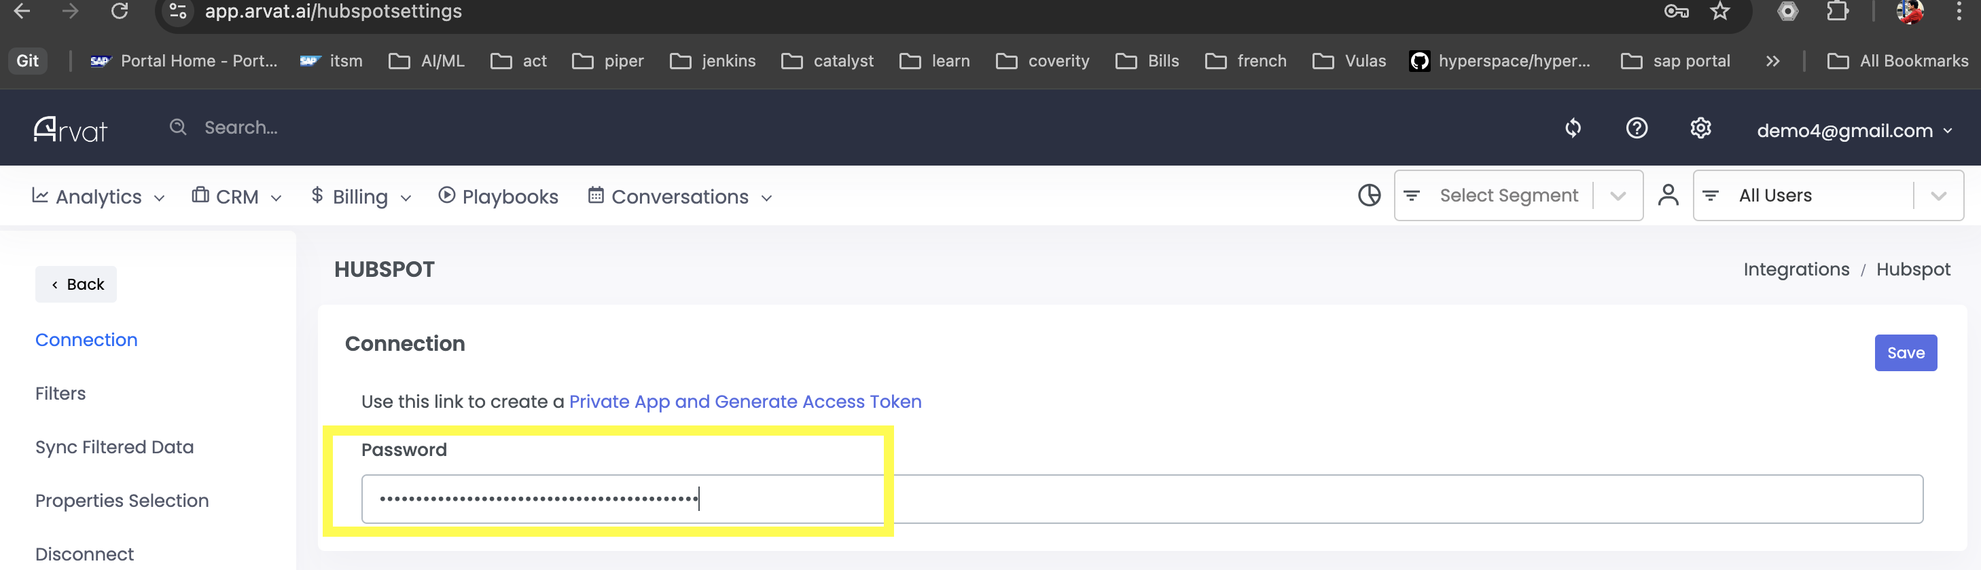Open the AI/ML bookmarks folder
The image size is (1981, 570).
427,60
